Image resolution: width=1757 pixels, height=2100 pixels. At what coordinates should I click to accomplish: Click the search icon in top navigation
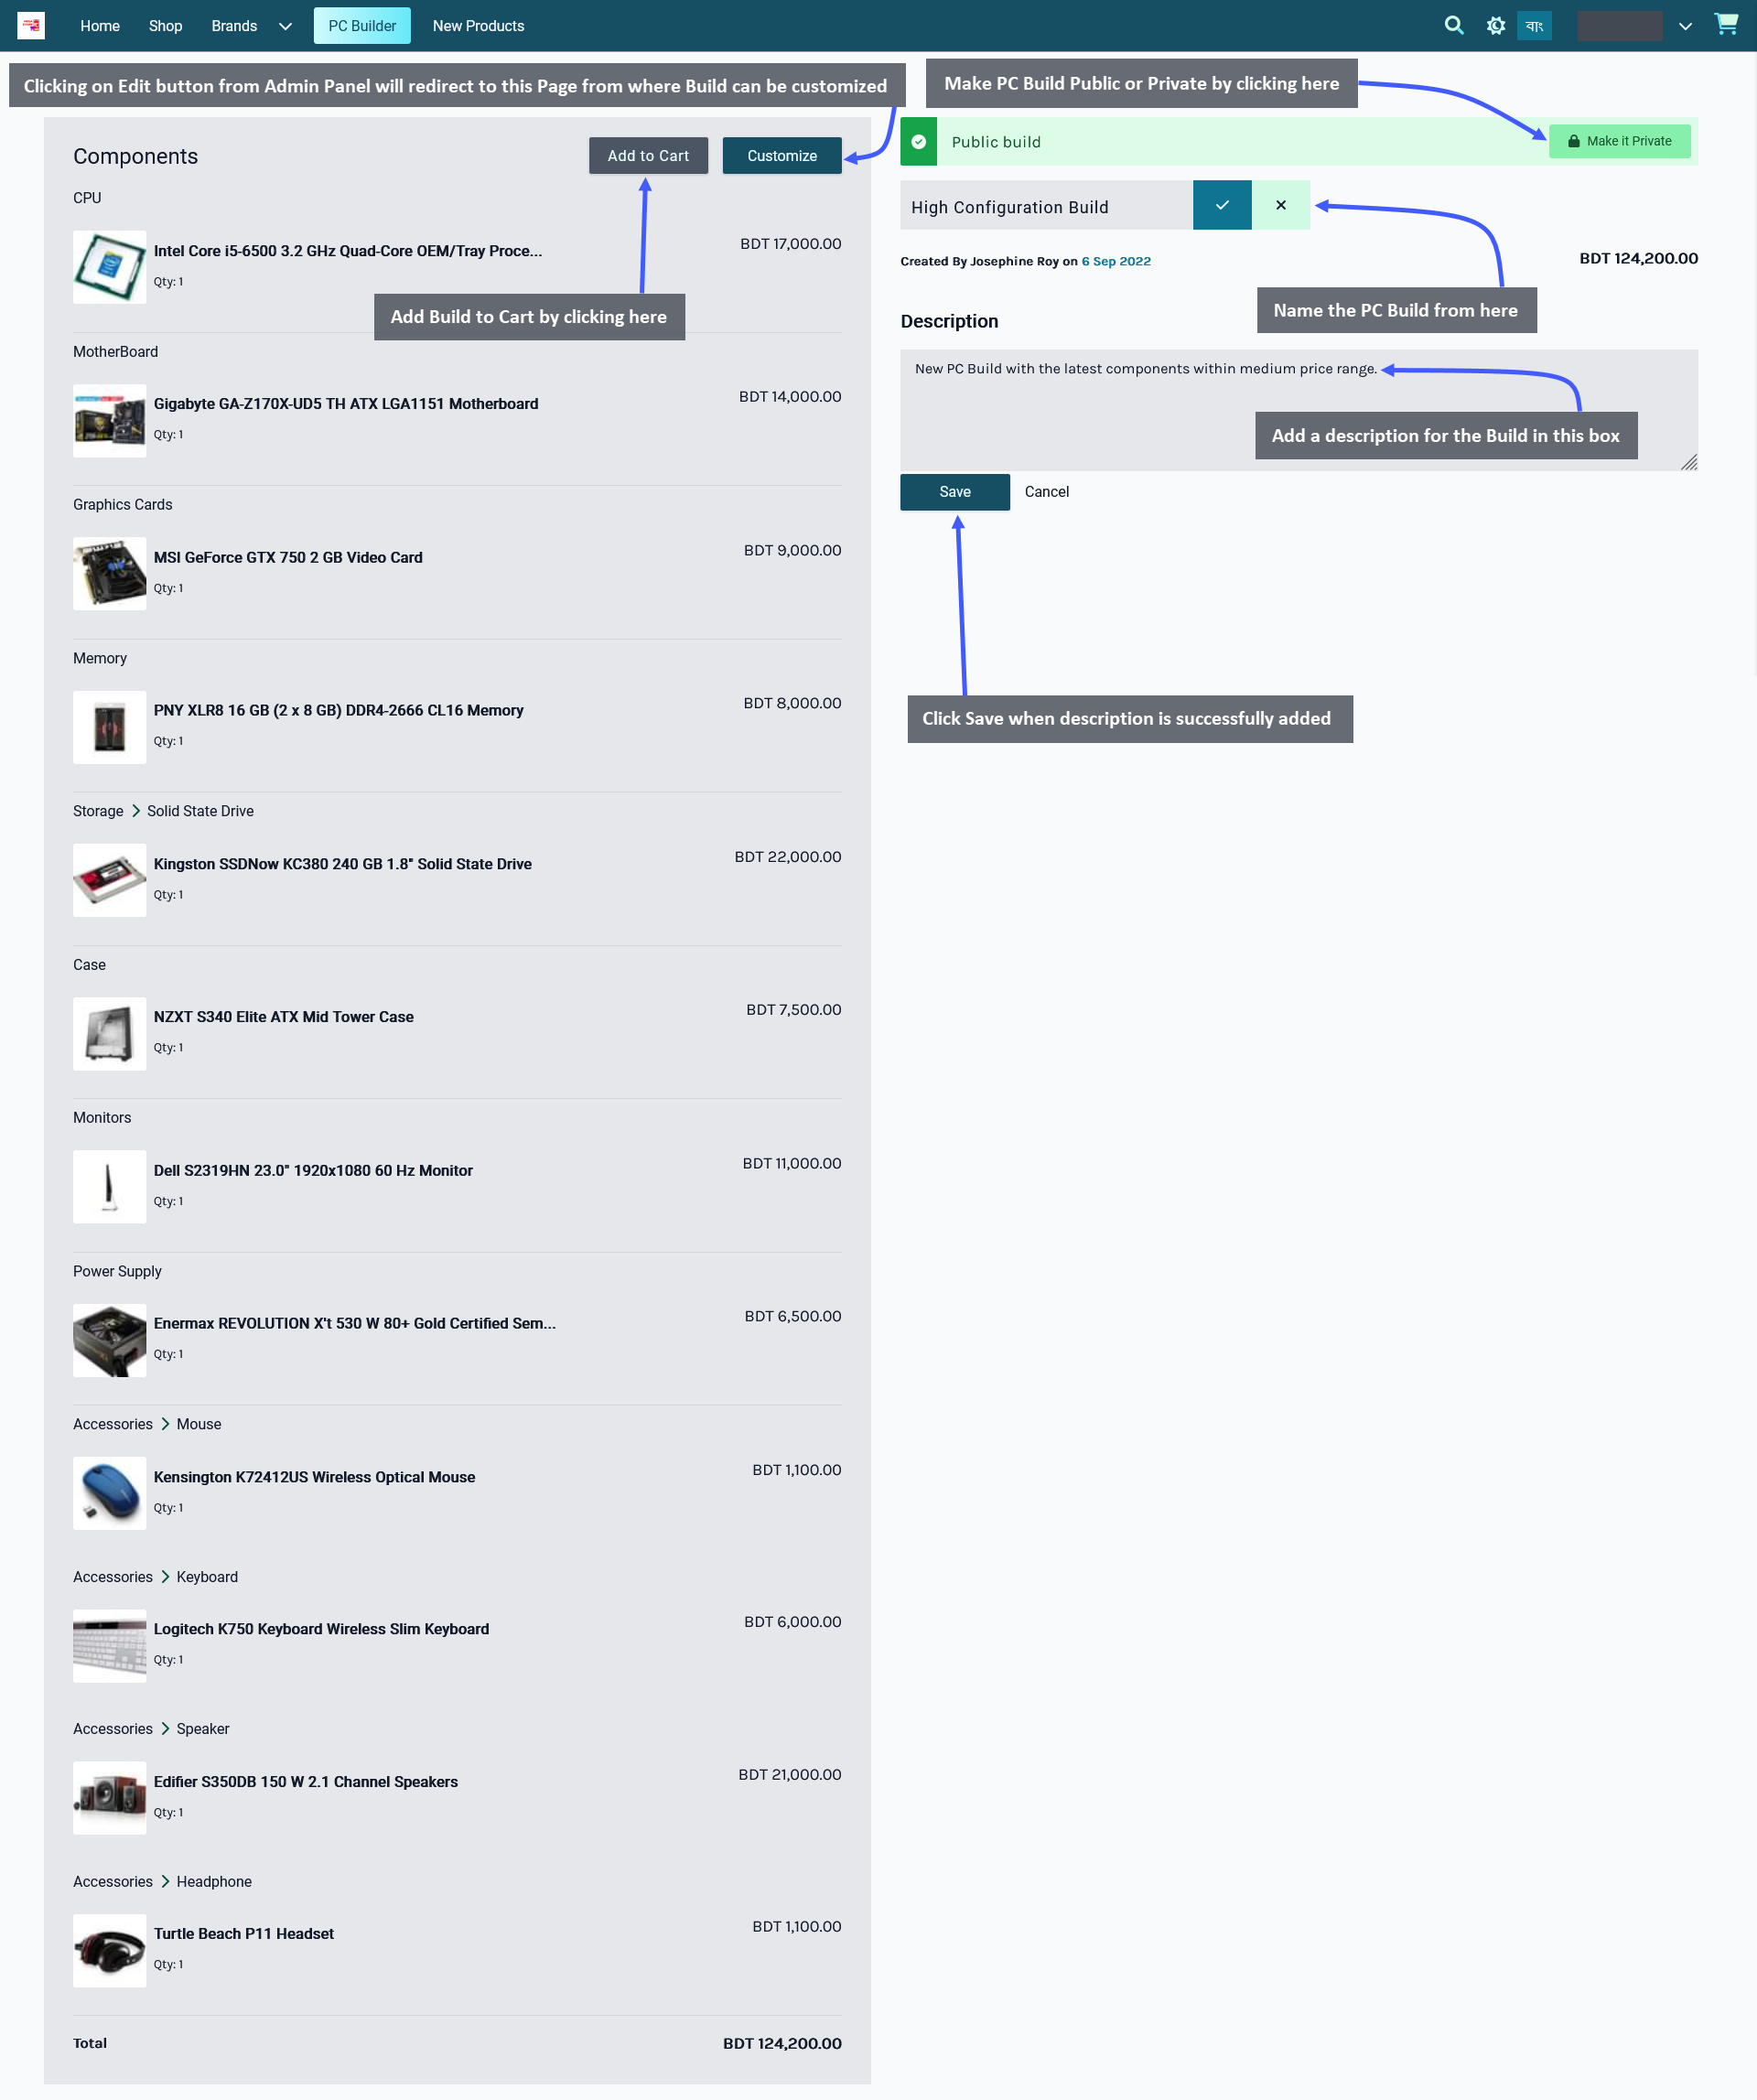(x=1453, y=25)
